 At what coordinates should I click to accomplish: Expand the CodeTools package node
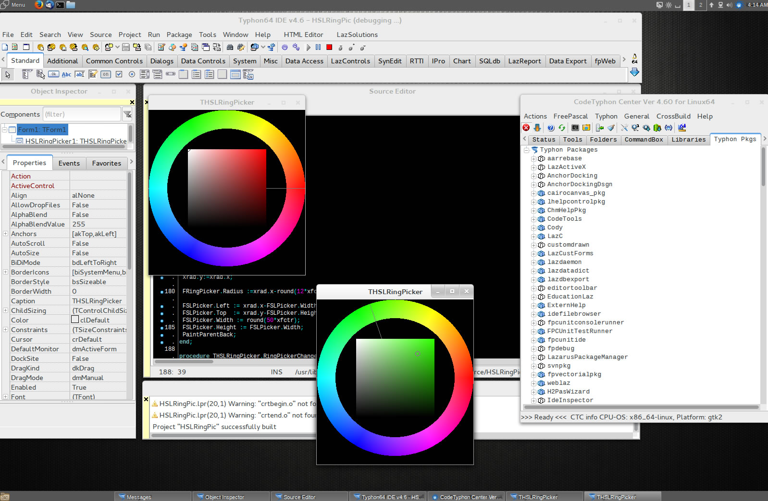point(533,219)
